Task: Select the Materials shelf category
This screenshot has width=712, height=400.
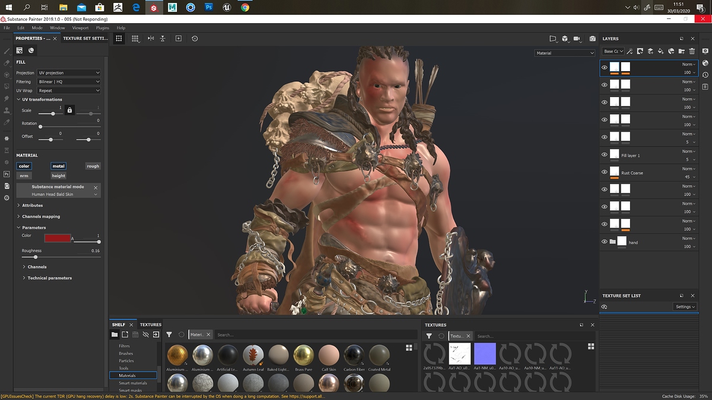Action: pos(133,376)
